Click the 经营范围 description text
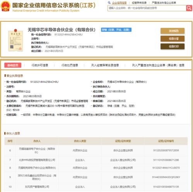 (x=98, y=115)
